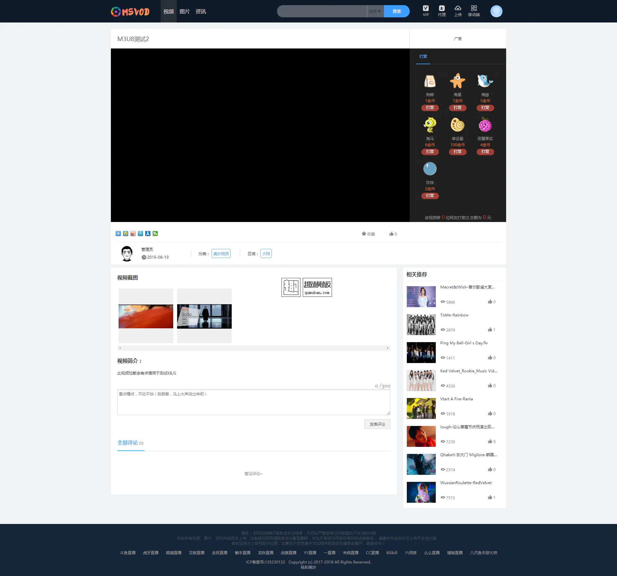Share to Sina Weibo icon
617x576 pixels.
click(133, 234)
